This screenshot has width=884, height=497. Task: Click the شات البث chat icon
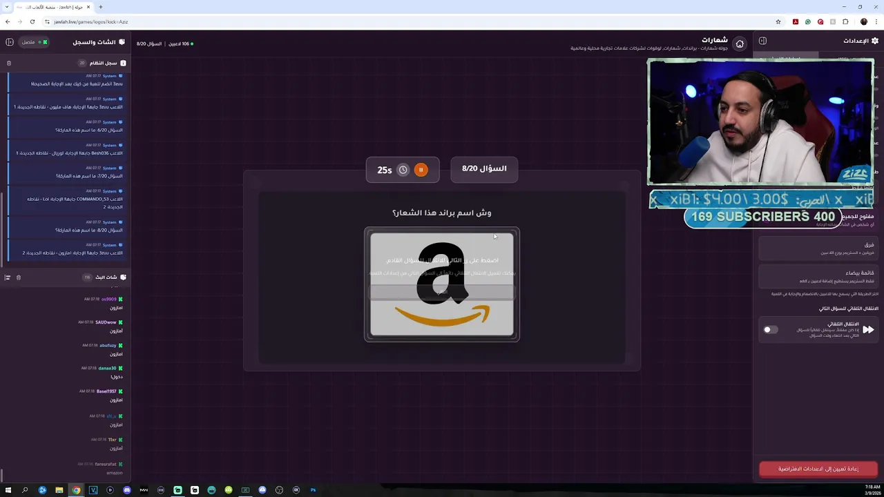(123, 277)
